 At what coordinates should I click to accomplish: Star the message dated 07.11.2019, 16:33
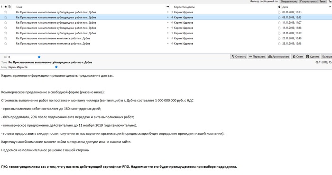tap(6, 12)
